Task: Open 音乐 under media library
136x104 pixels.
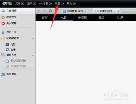Action: pos(13,50)
